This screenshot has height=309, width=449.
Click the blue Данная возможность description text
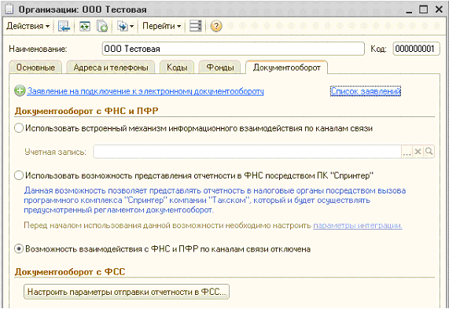(215, 200)
